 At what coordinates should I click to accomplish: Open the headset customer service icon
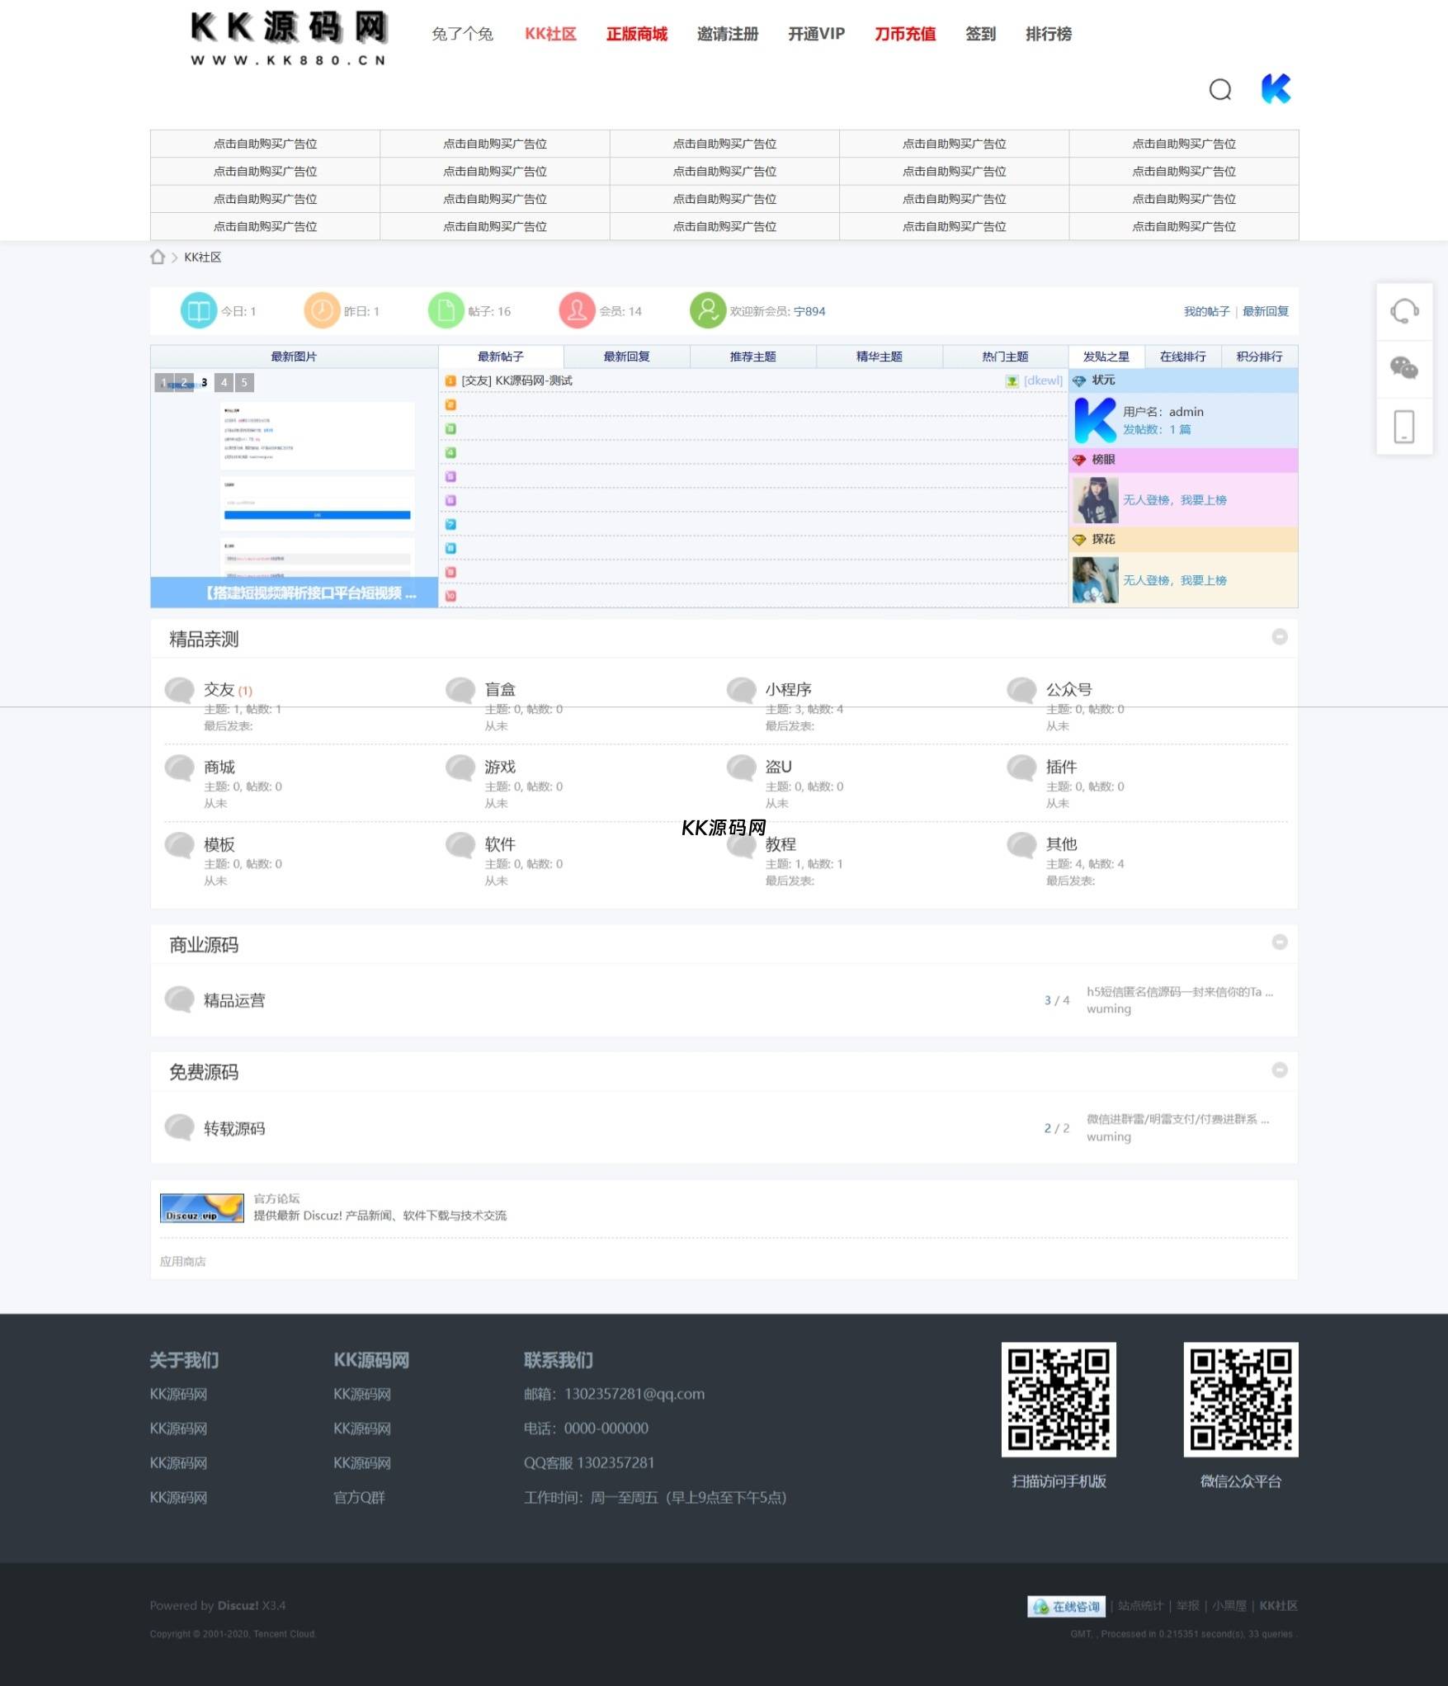point(1403,311)
